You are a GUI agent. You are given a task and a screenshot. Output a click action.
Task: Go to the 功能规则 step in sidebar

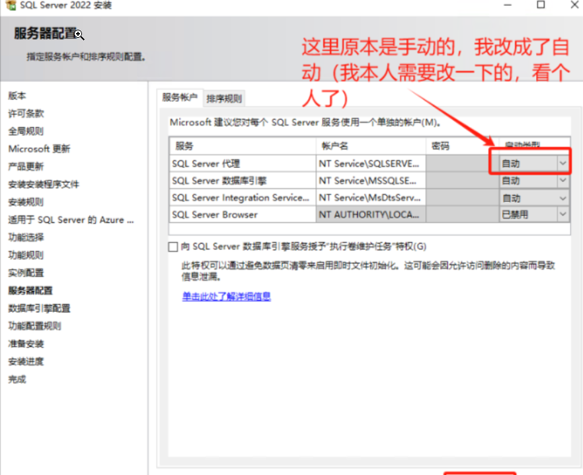tap(26, 255)
